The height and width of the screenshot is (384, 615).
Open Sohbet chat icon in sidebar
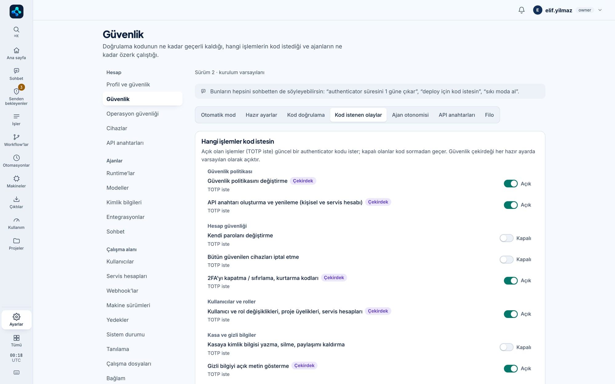click(x=16, y=71)
